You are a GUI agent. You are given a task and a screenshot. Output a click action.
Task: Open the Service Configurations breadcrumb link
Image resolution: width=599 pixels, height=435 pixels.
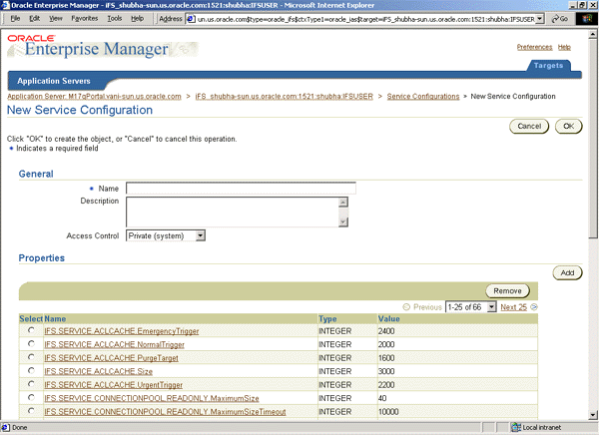coord(423,96)
